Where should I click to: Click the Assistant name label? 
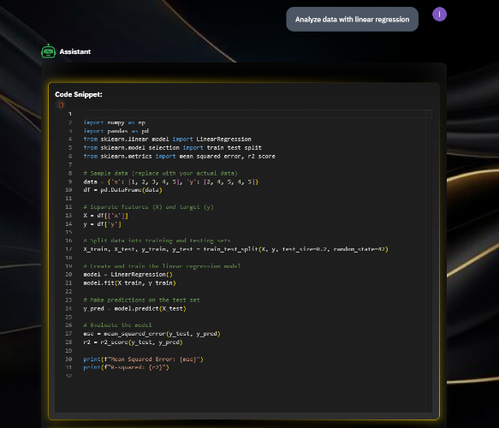coord(75,51)
